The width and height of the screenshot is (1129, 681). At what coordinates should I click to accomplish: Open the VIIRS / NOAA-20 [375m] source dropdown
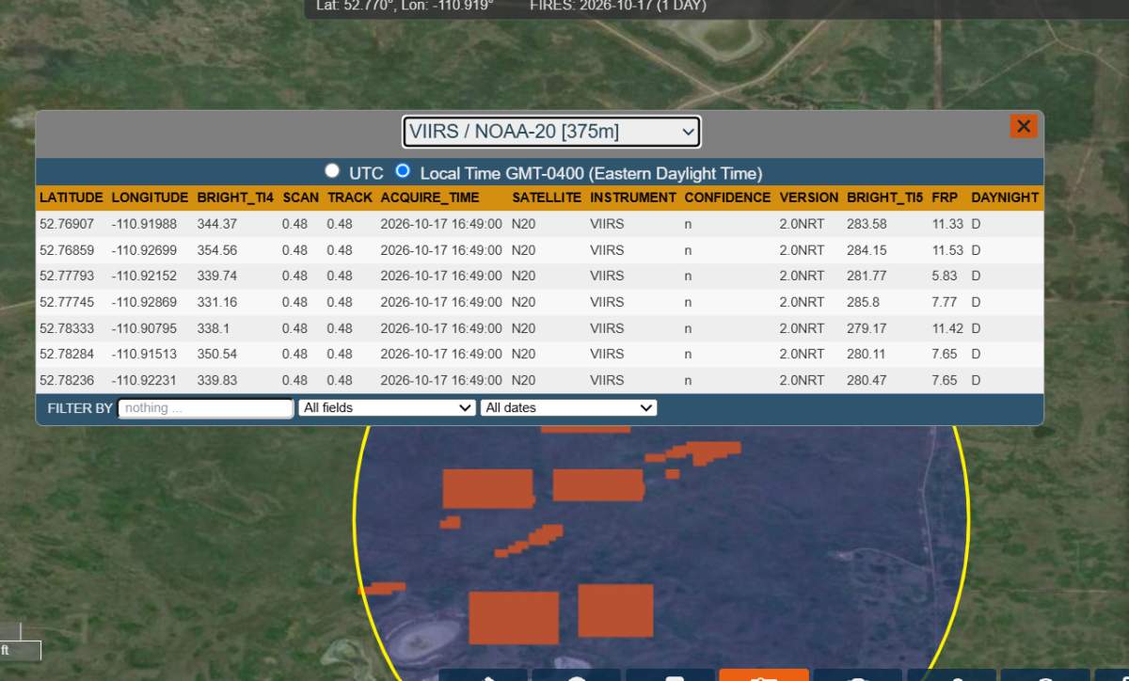click(551, 132)
